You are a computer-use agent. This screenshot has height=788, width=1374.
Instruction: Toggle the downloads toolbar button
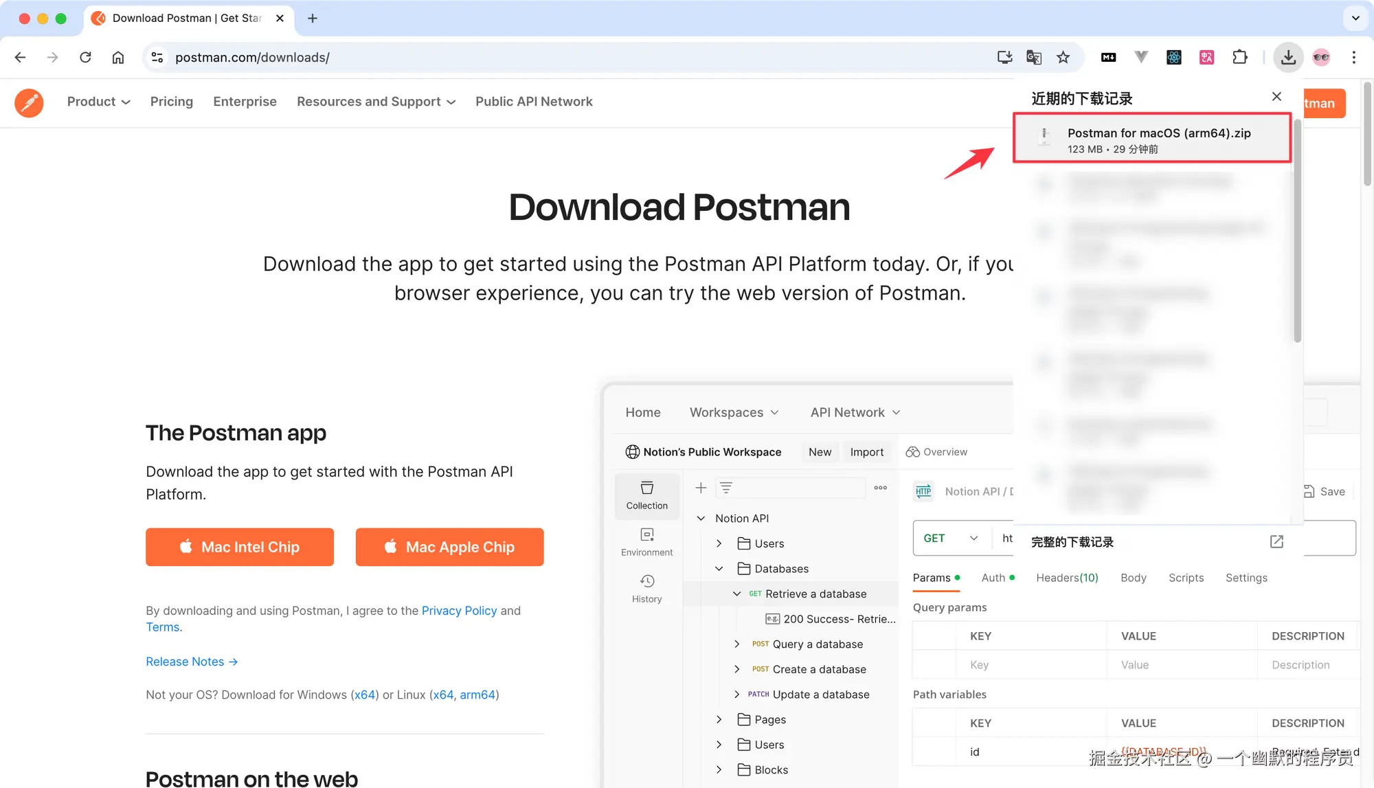tap(1288, 57)
